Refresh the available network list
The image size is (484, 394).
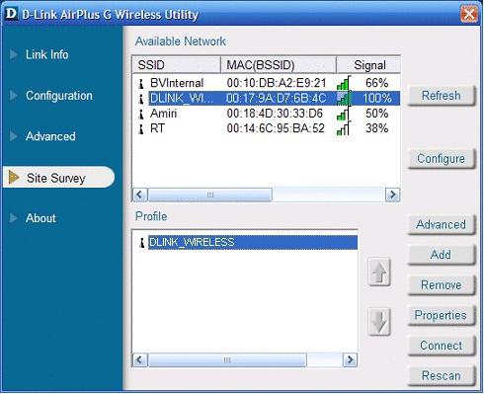pos(442,96)
